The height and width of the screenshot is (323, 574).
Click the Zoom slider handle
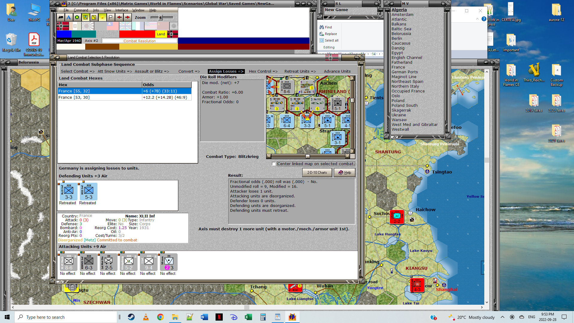160,18
